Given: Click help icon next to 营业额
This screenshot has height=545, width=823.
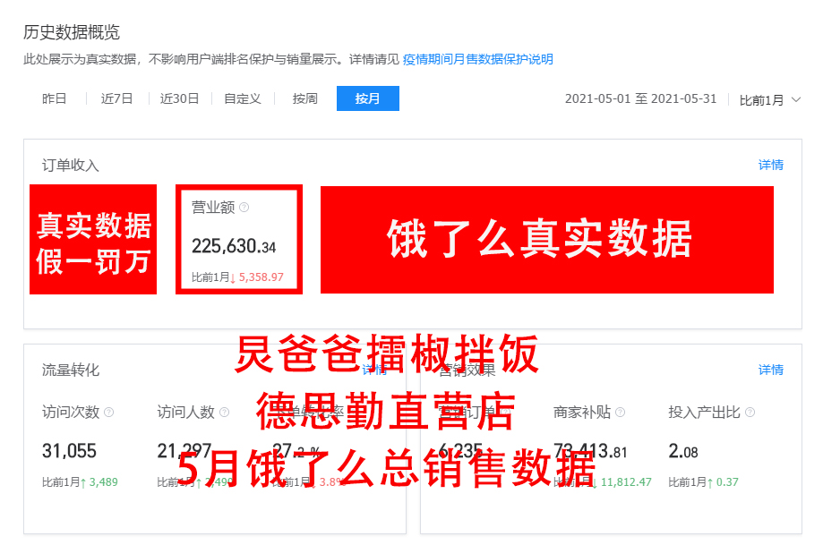Looking at the screenshot, I should pyautogui.click(x=244, y=208).
